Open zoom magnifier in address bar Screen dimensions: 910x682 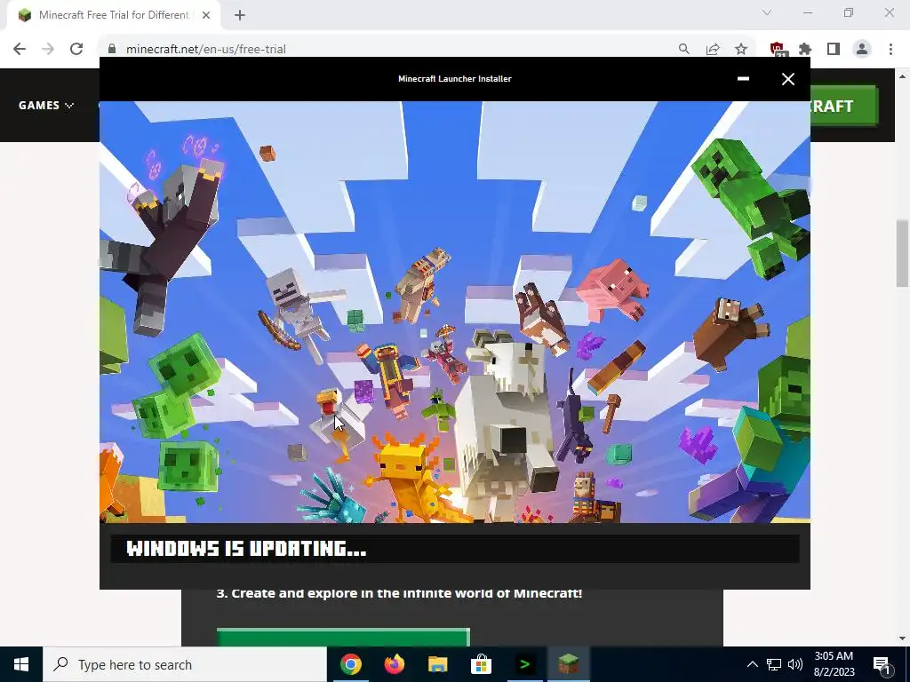[x=684, y=50]
